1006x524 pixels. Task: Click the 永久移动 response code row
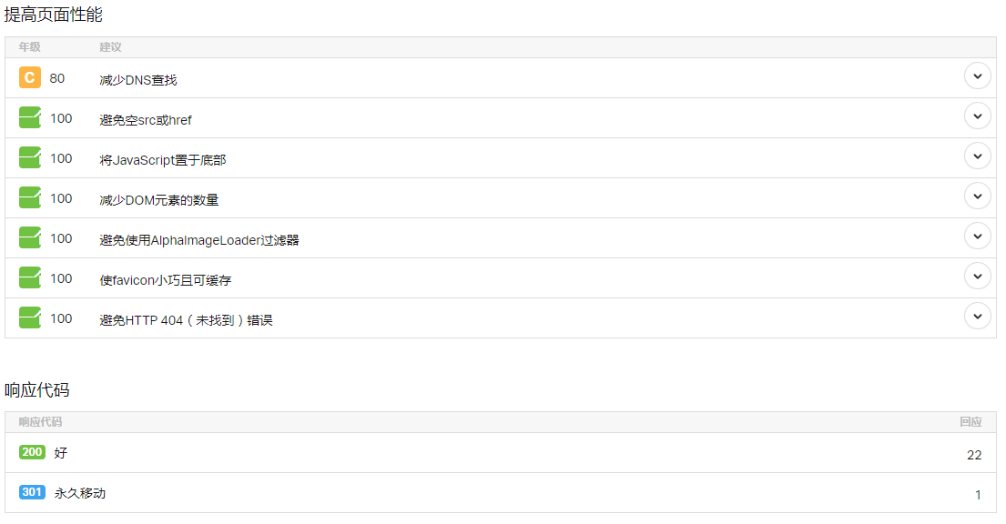tap(80, 493)
